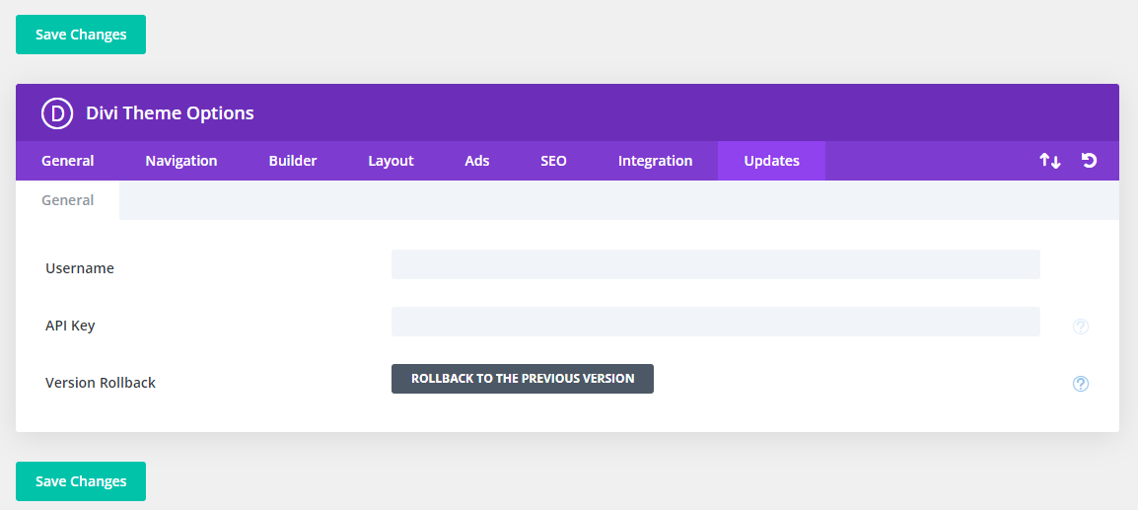Click the Divi Theme Options title
Screen dimensions: 1138x510
pyautogui.click(x=170, y=113)
